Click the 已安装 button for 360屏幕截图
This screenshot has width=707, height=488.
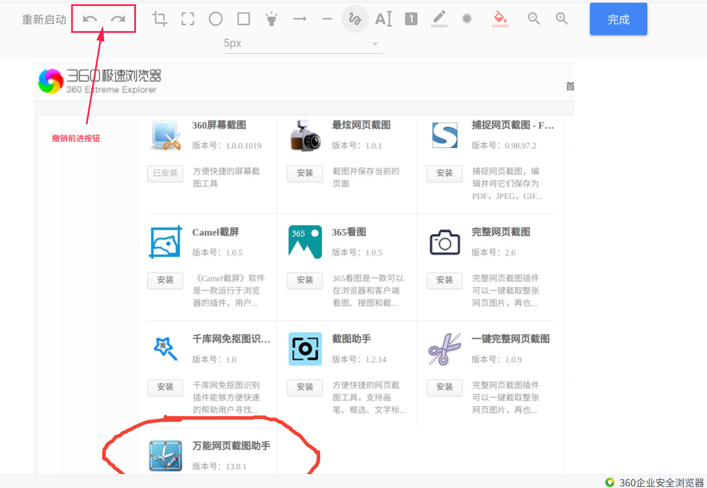[165, 173]
